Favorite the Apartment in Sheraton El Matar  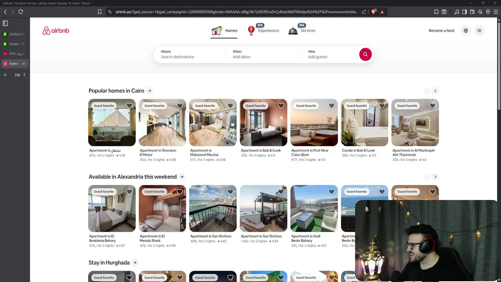[x=180, y=105]
